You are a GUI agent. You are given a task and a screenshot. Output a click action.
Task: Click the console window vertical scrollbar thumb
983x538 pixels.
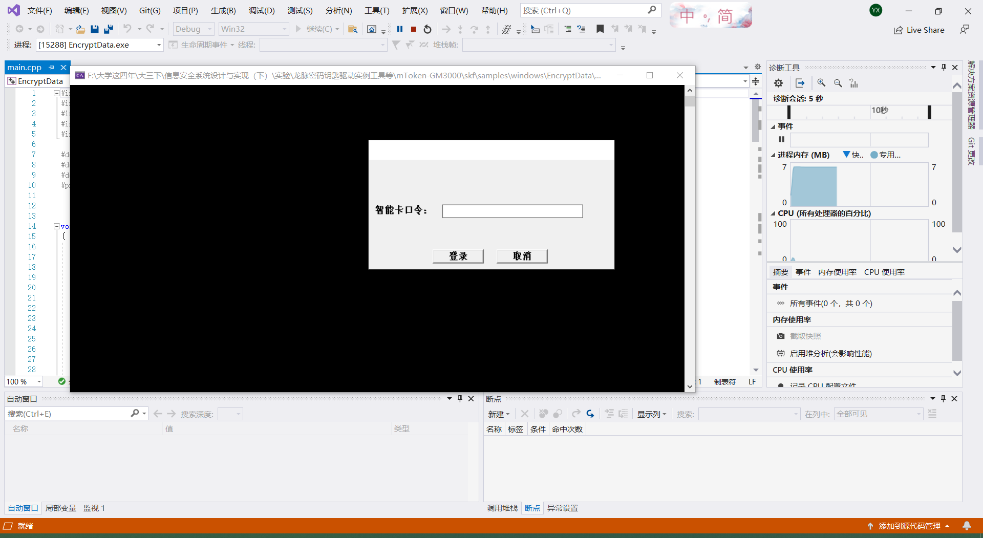690,101
